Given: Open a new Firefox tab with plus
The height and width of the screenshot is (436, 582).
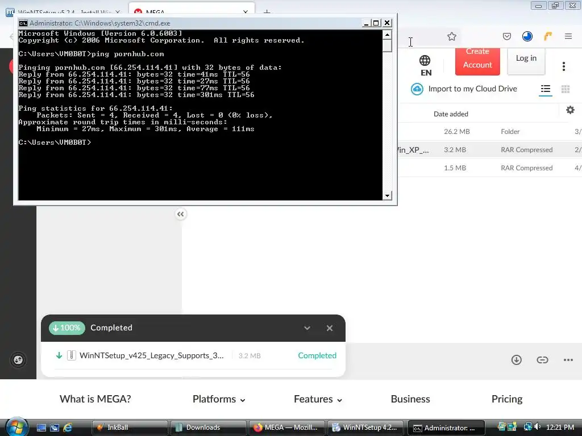Looking at the screenshot, I should [267, 12].
